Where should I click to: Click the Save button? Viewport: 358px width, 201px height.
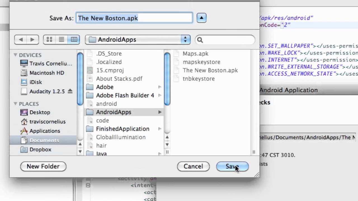pyautogui.click(x=232, y=166)
